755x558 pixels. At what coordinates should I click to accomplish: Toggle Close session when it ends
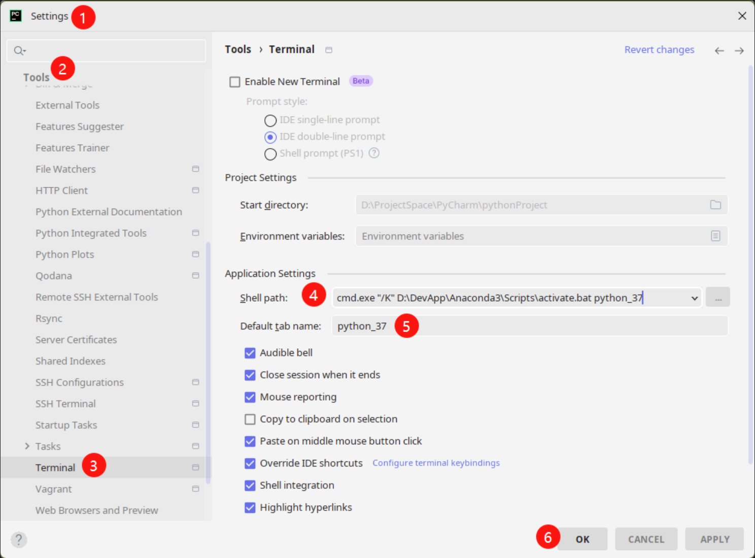pyautogui.click(x=250, y=375)
